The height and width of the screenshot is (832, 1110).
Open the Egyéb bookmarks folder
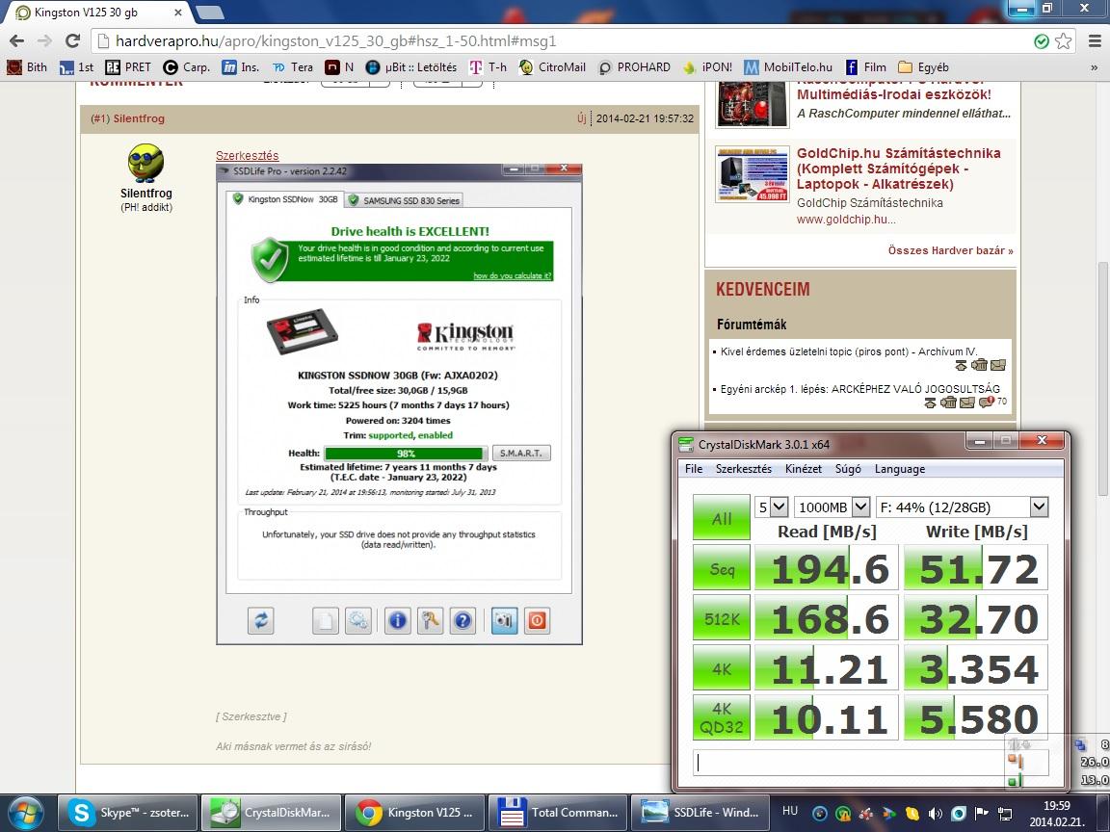coord(923,67)
